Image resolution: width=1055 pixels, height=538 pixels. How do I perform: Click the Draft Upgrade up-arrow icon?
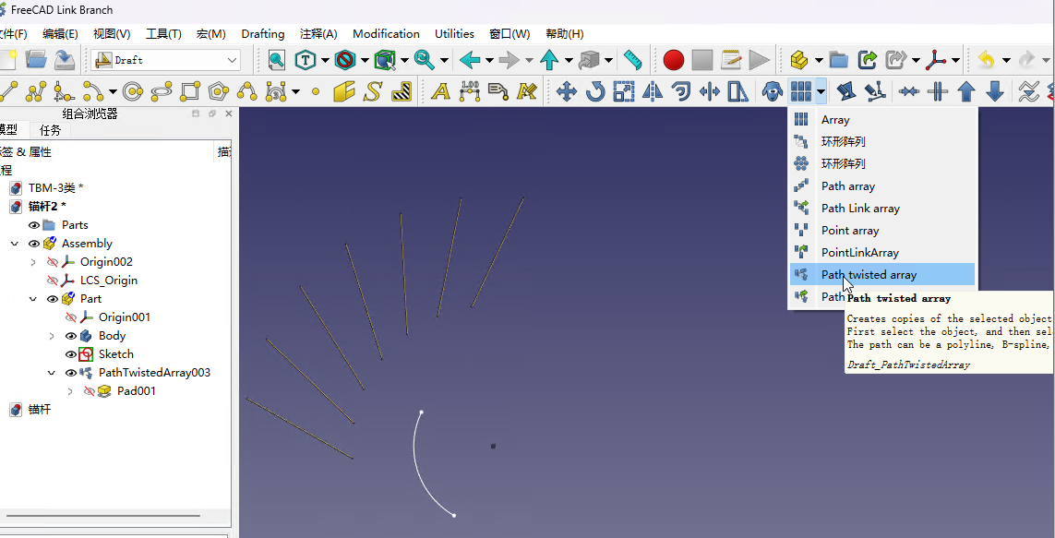(966, 90)
